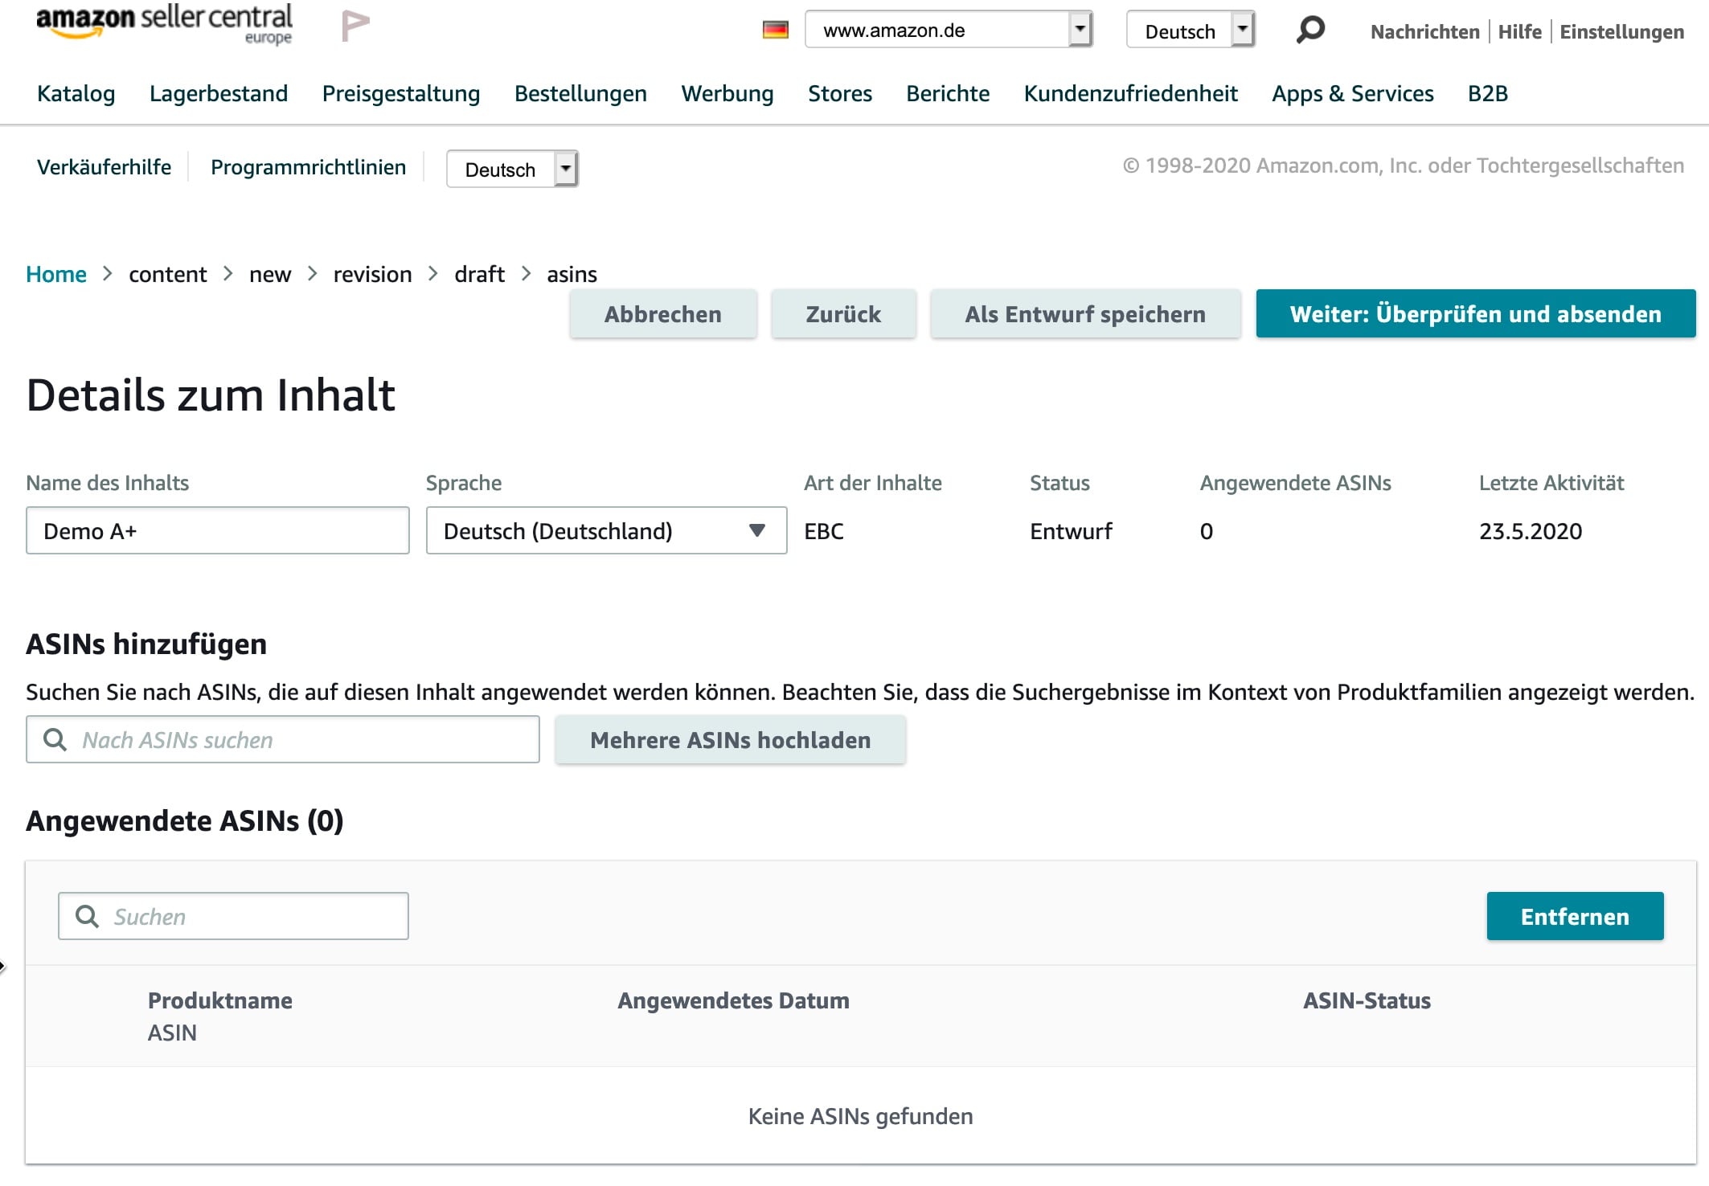Open the Bestellungen menu
Image resolution: width=1709 pixels, height=1186 pixels.
pos(580,93)
